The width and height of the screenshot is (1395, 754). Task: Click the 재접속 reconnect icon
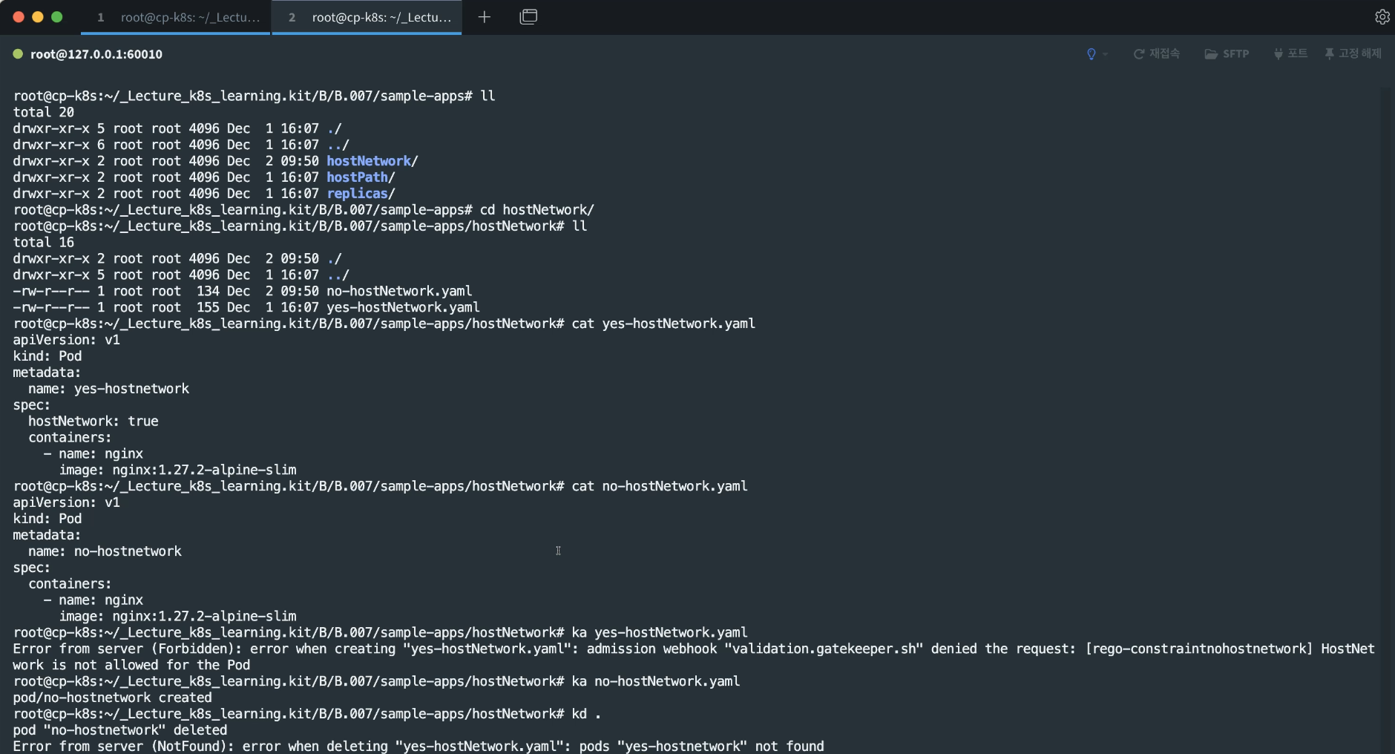pos(1139,54)
